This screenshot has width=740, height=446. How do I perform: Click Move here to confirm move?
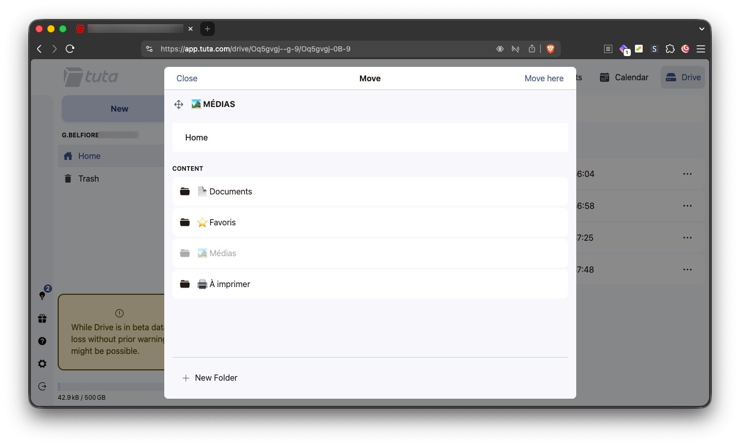544,78
